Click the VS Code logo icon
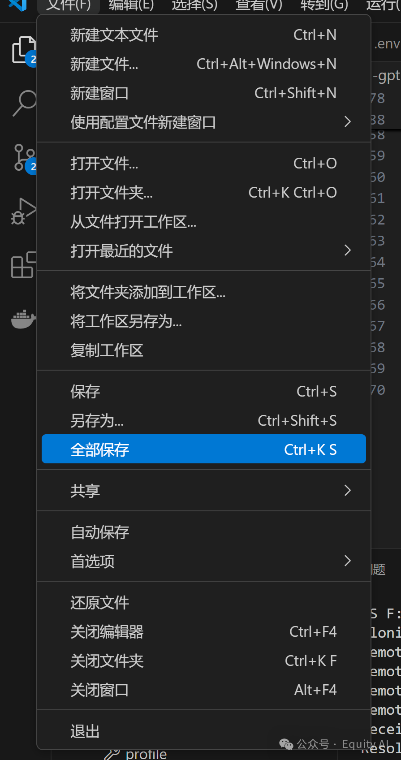 [18, 5]
